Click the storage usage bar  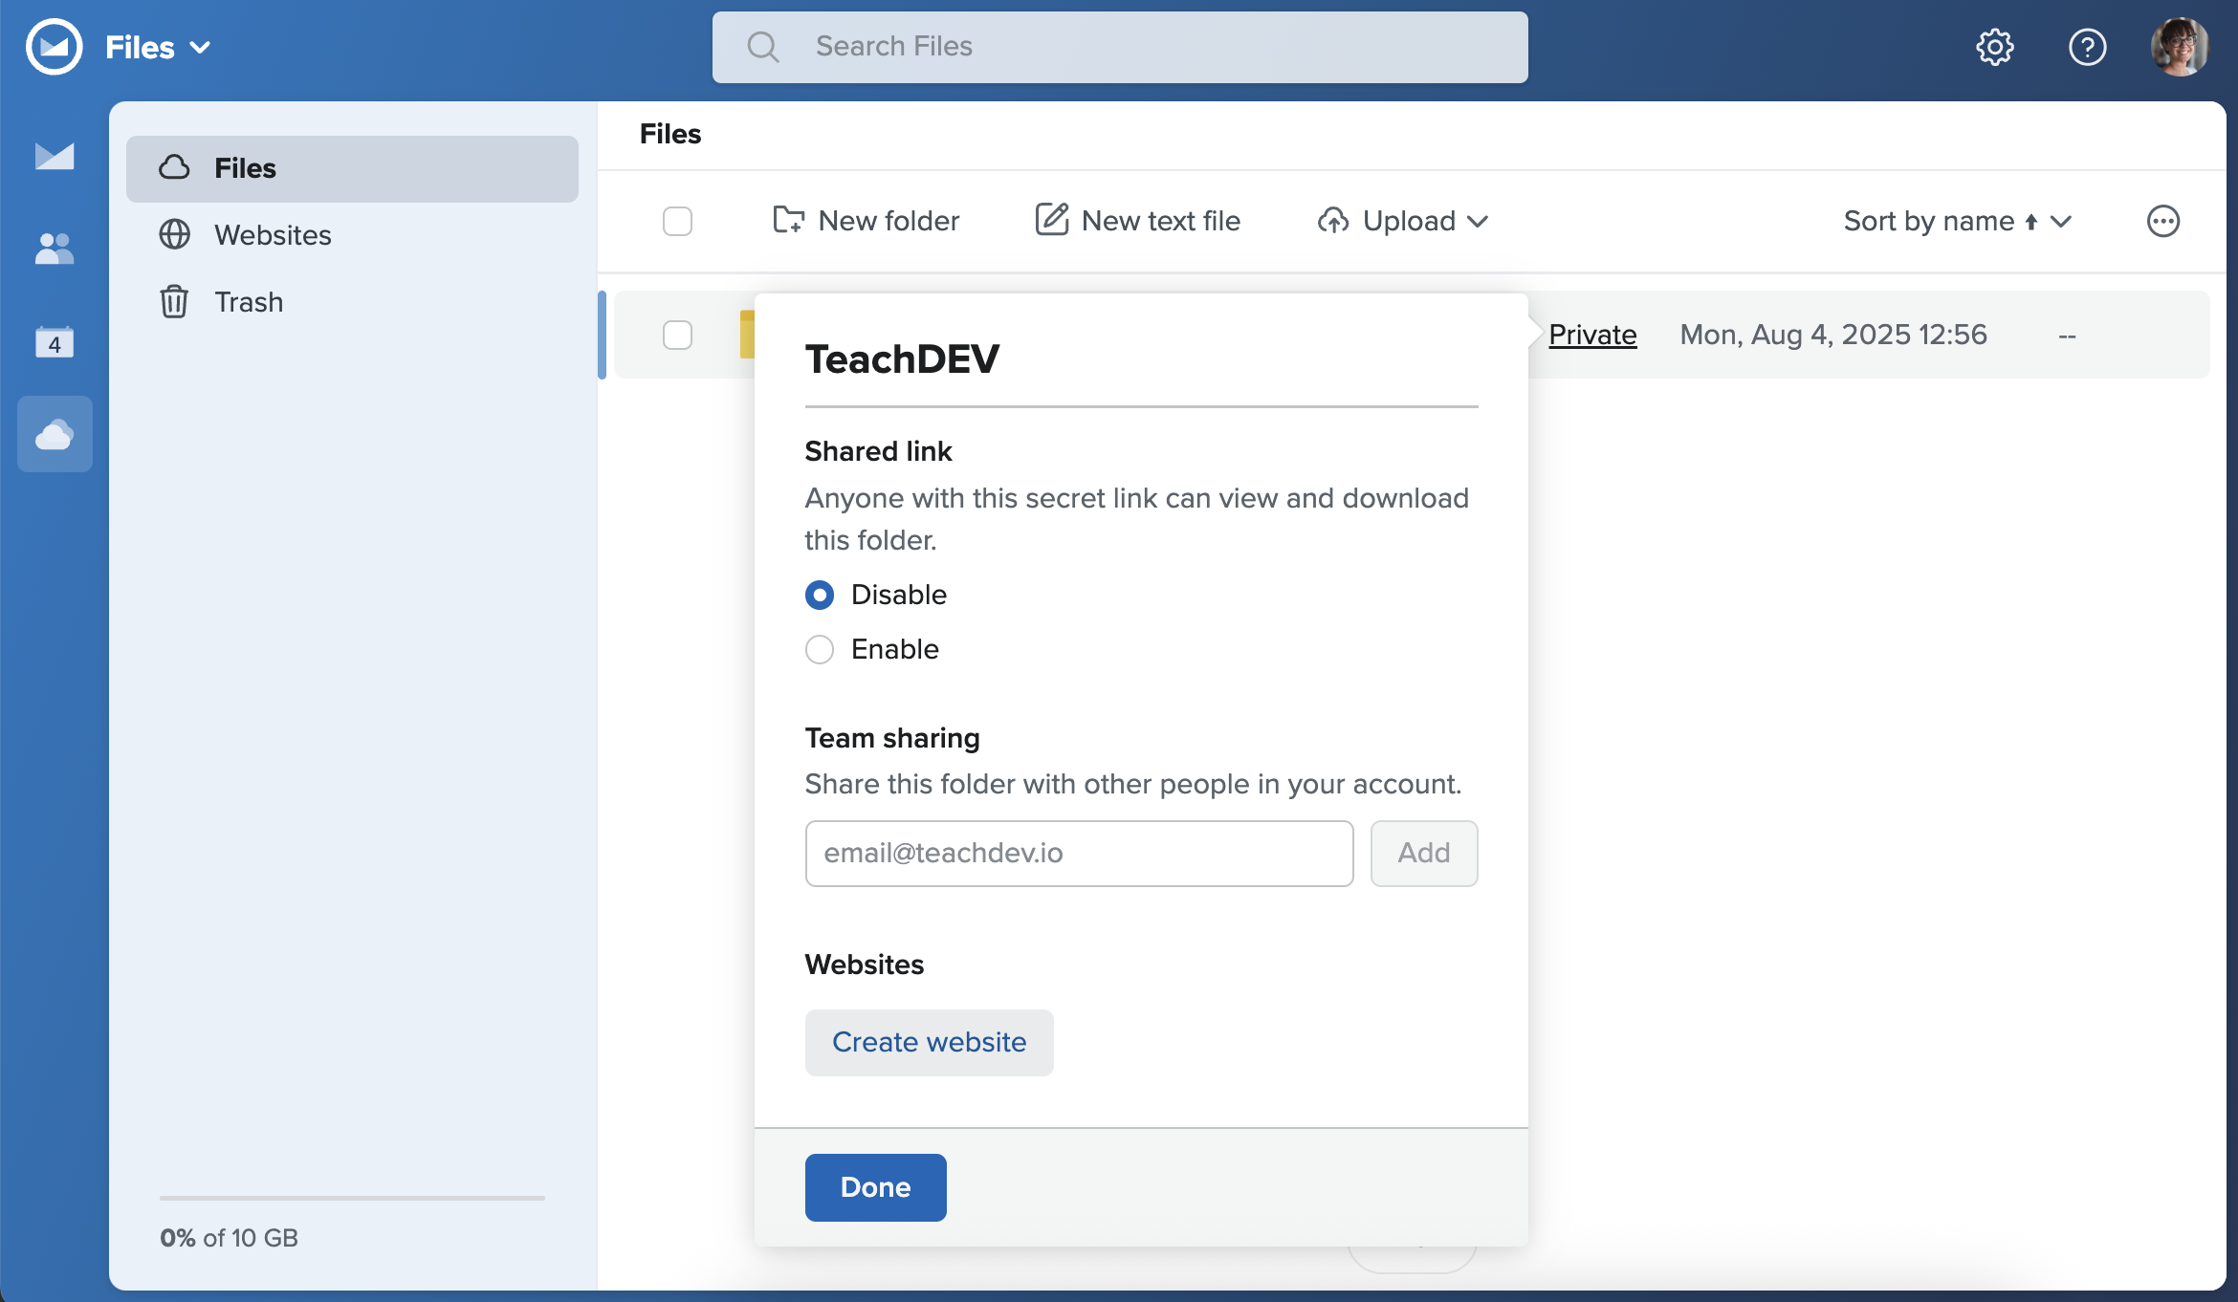coord(352,1197)
